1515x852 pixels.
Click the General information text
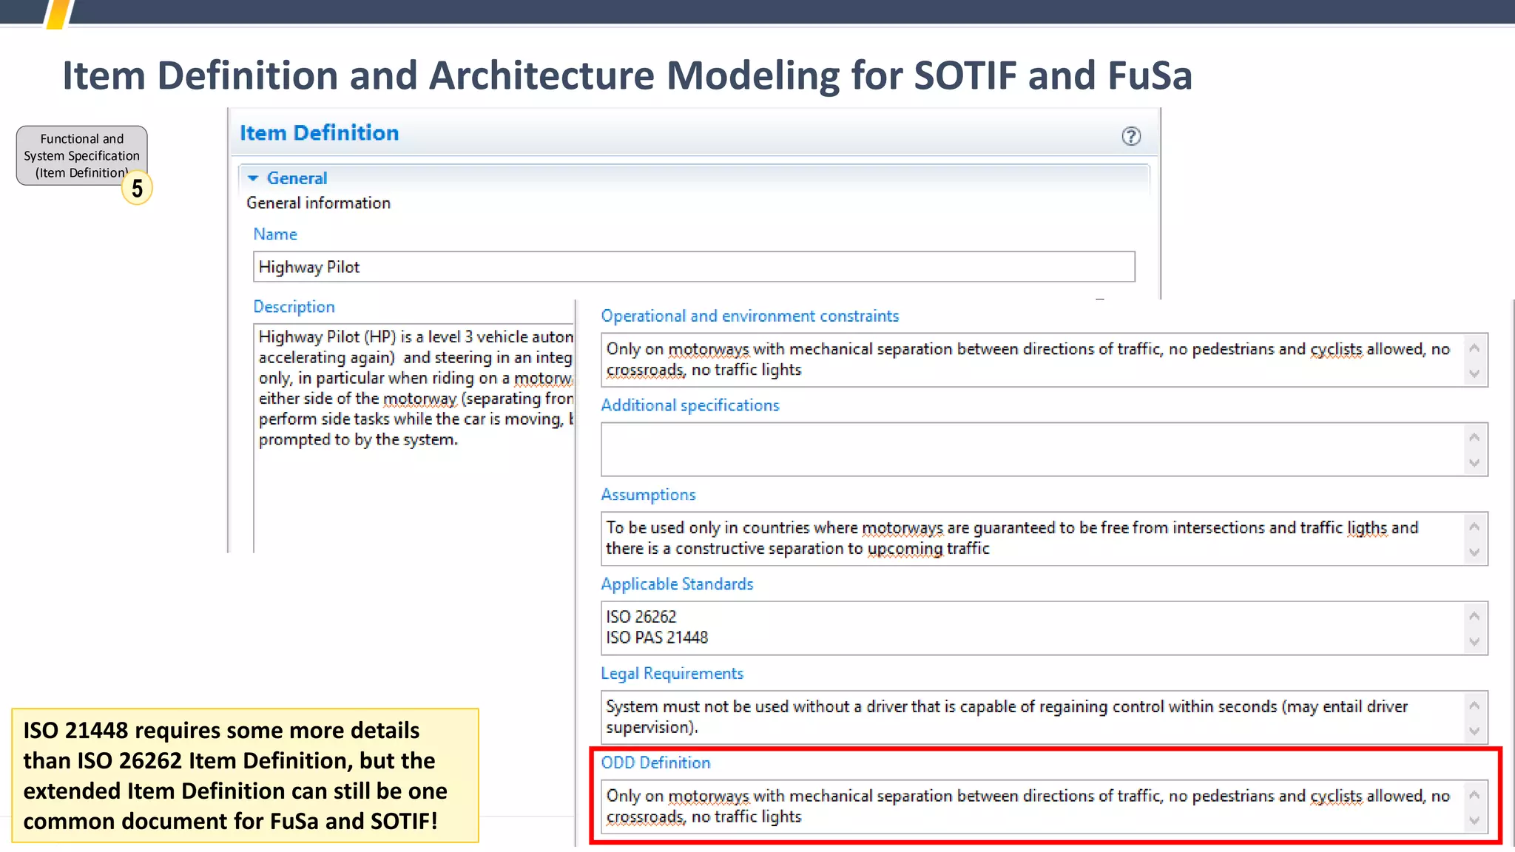point(318,203)
